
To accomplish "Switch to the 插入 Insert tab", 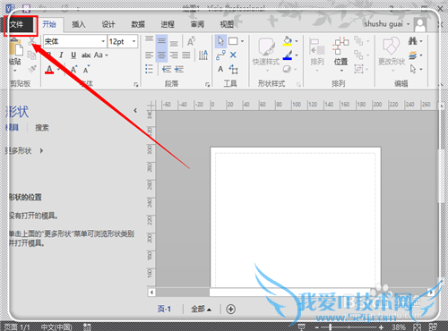I will 79,24.
